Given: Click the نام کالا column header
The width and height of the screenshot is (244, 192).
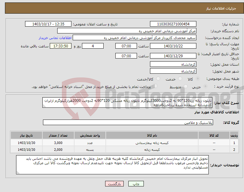Looking at the screenshot, I should [152, 135].
